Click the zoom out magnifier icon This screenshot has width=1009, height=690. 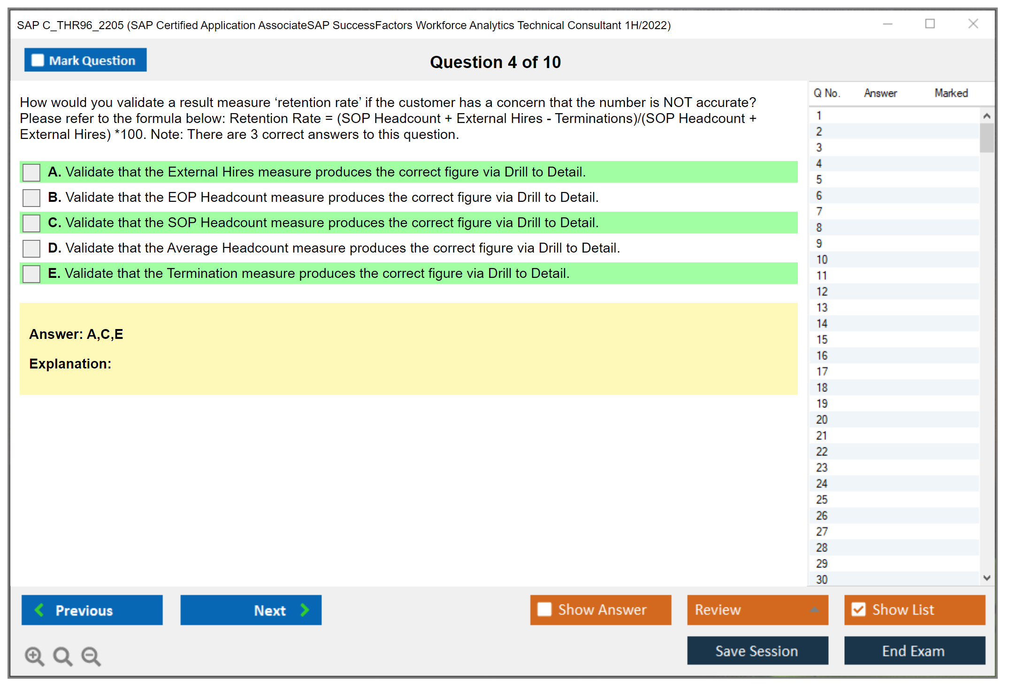tap(91, 656)
